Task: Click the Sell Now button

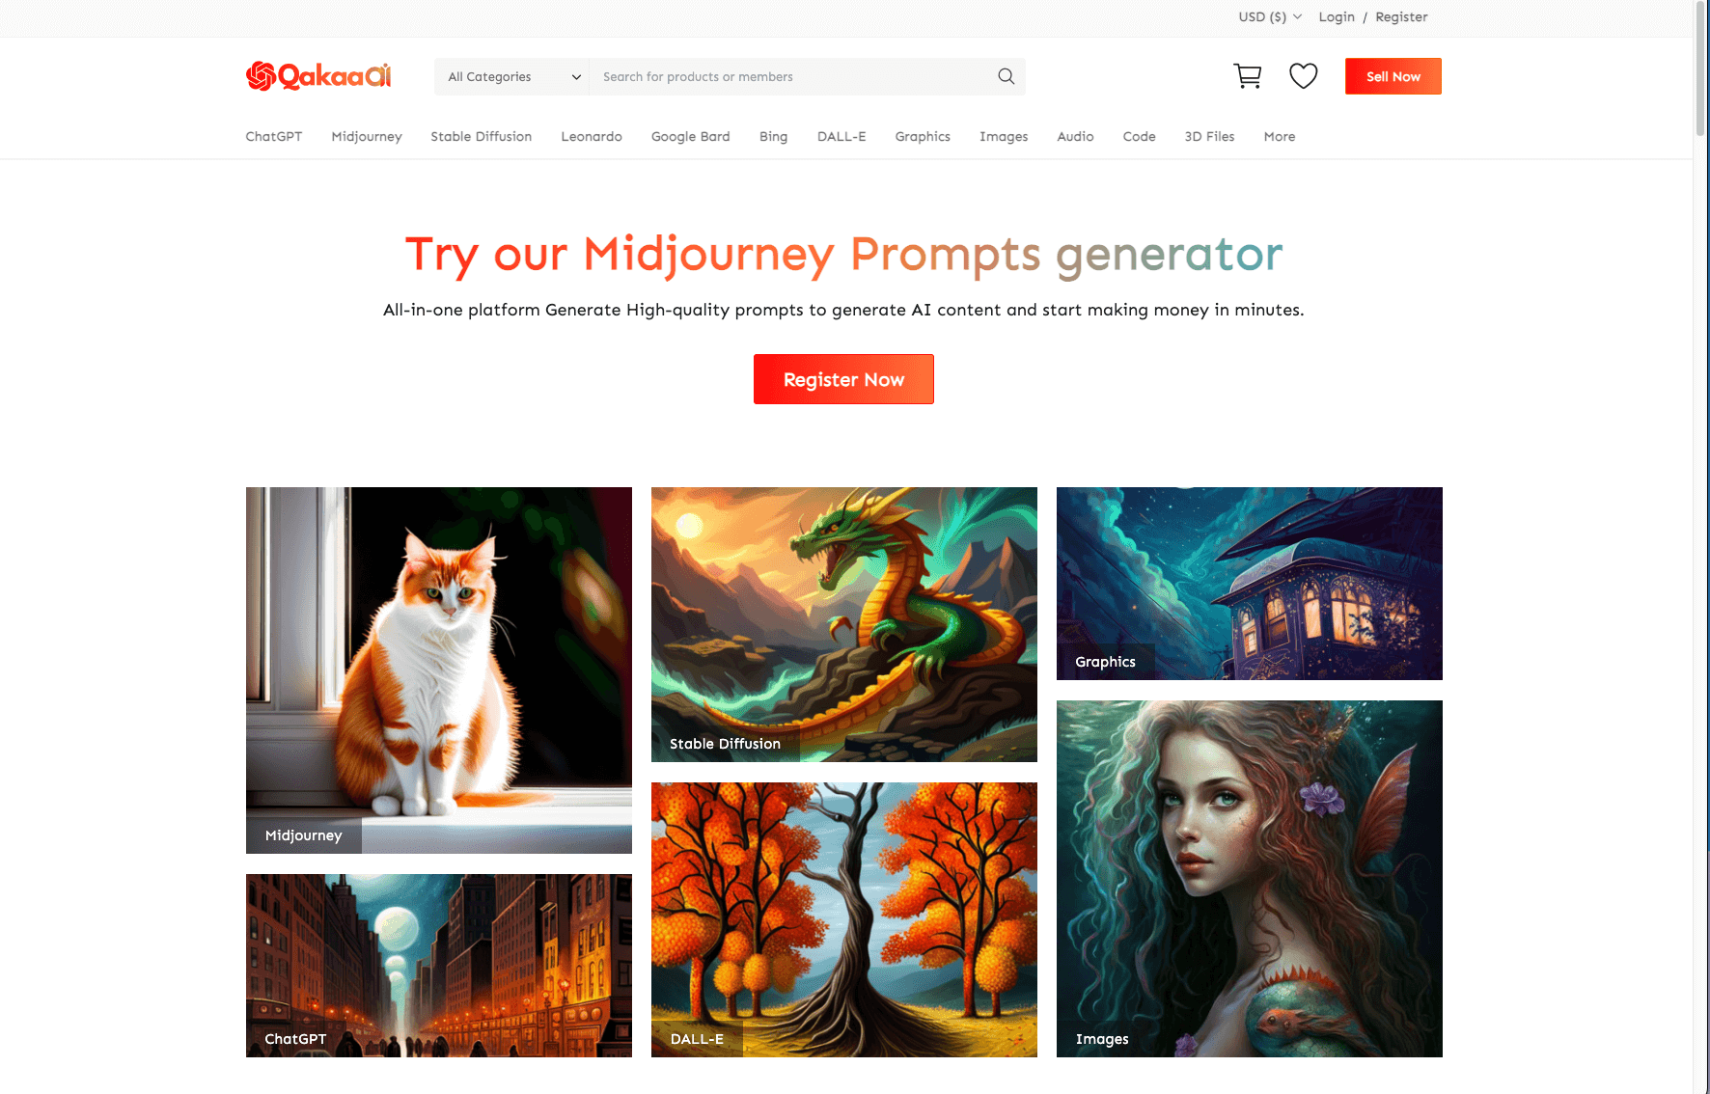Action: (1393, 76)
